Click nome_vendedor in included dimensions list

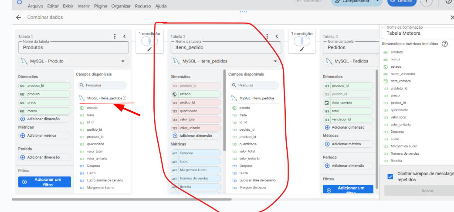point(403,74)
